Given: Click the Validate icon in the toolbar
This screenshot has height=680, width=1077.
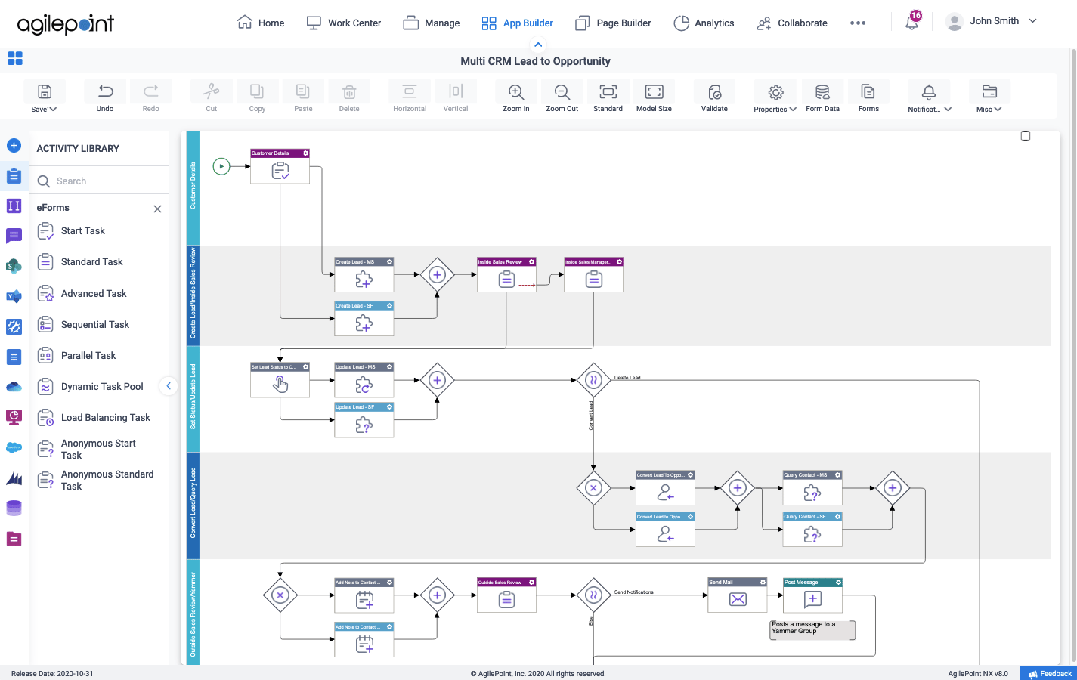Looking at the screenshot, I should click(x=714, y=97).
